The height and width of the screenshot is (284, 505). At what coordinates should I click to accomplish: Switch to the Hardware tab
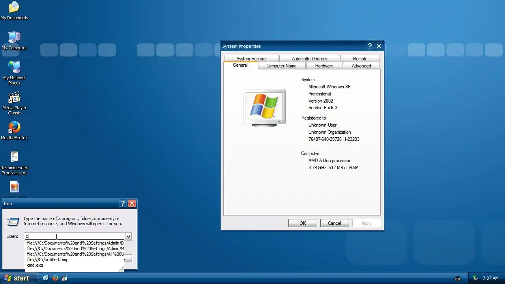click(x=324, y=66)
